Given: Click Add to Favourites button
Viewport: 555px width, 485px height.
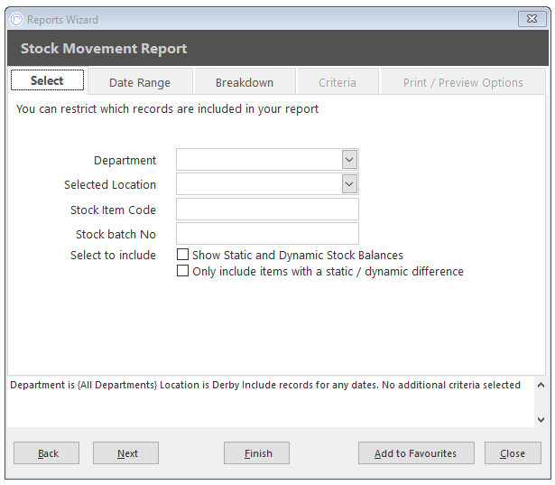Looking at the screenshot, I should pyautogui.click(x=416, y=452).
